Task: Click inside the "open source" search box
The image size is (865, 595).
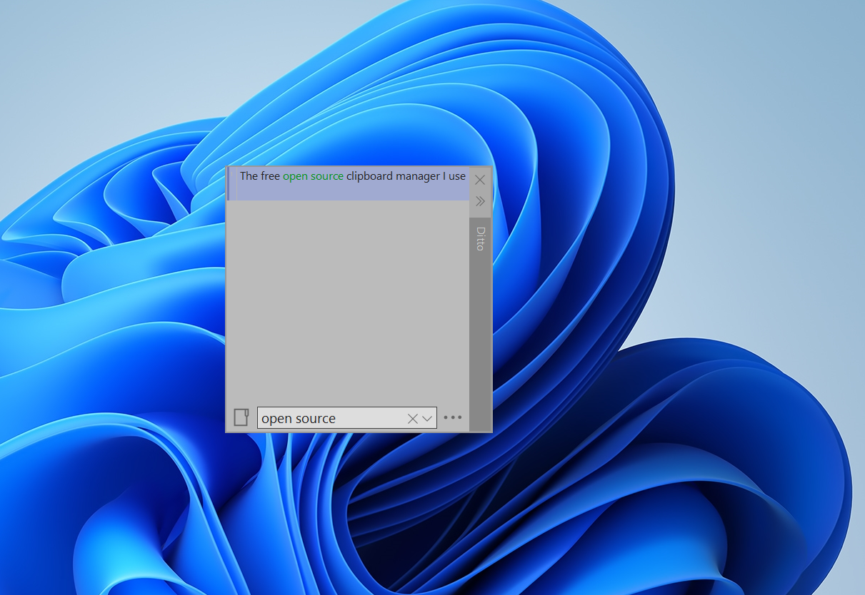Action: [347, 418]
